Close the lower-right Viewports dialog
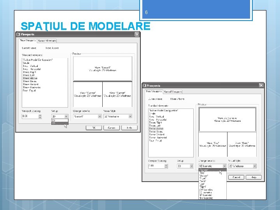The width and height of the screenshot is (280, 210). (261, 85)
